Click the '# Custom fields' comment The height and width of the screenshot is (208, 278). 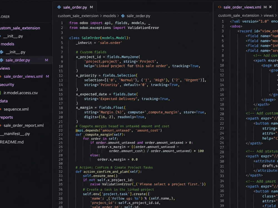point(91,52)
